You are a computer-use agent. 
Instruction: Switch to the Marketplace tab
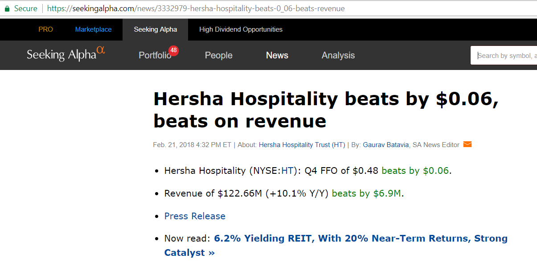pyautogui.click(x=94, y=29)
